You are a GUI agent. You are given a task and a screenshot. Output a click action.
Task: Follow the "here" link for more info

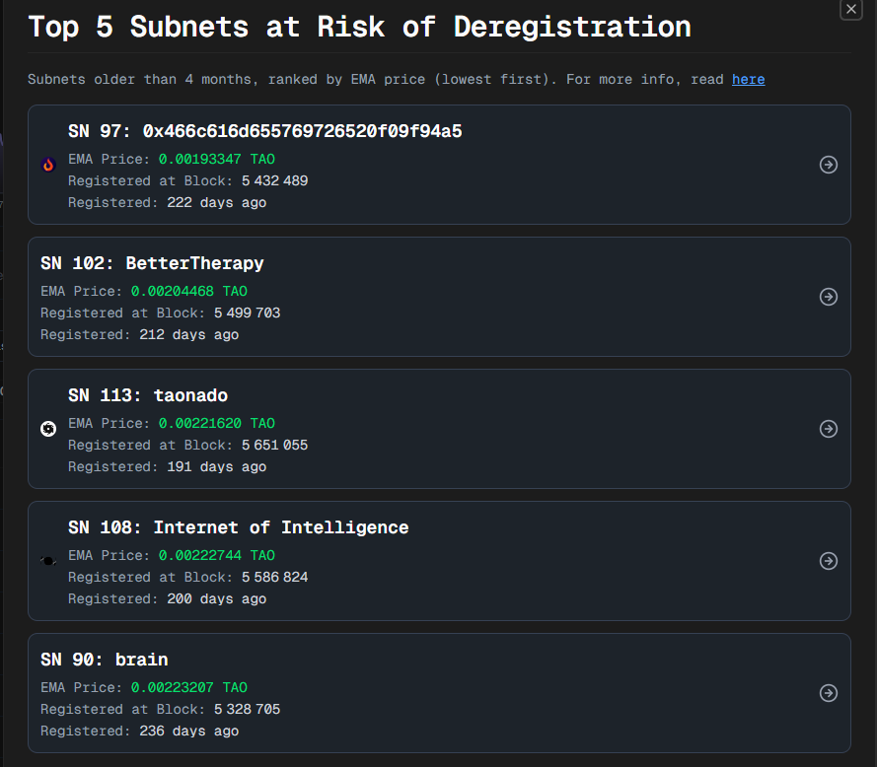coord(748,79)
